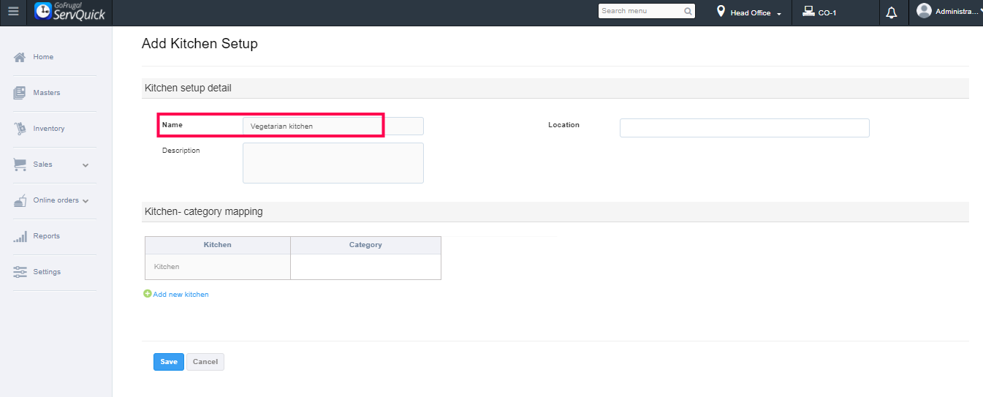Open Masters from sidebar
983x397 pixels.
click(x=47, y=93)
